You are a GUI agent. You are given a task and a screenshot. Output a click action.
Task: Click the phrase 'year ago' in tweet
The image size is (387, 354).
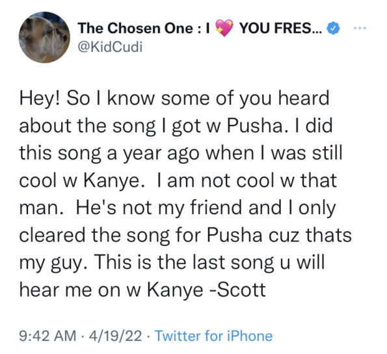coord(161,154)
